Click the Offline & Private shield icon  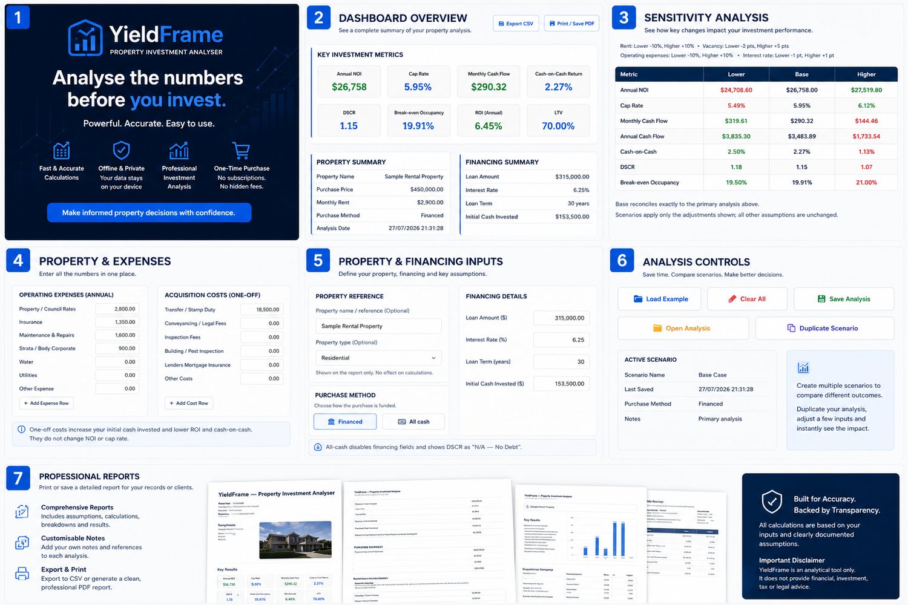(122, 149)
